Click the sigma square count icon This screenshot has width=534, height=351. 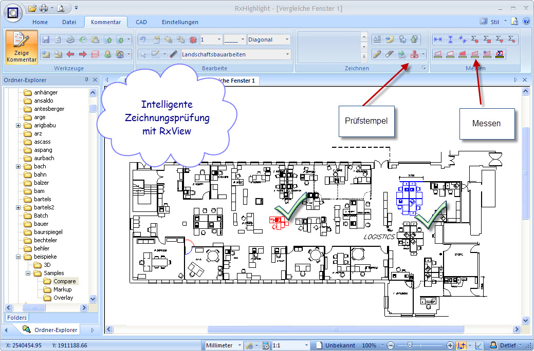pos(487,40)
